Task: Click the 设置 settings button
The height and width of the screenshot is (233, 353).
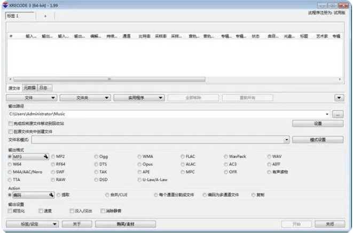Action: [x=318, y=124]
